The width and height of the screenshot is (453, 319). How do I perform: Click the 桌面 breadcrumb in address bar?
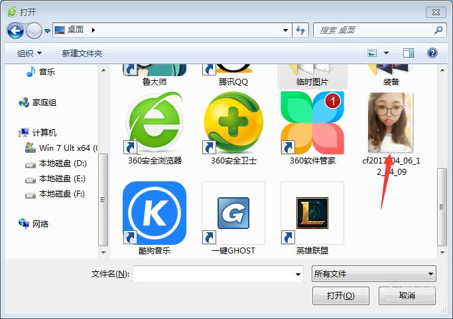pyautogui.click(x=76, y=30)
